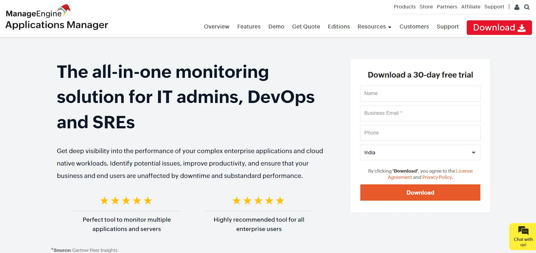
Task: Open Support in main navigation bar
Action: pos(448,26)
